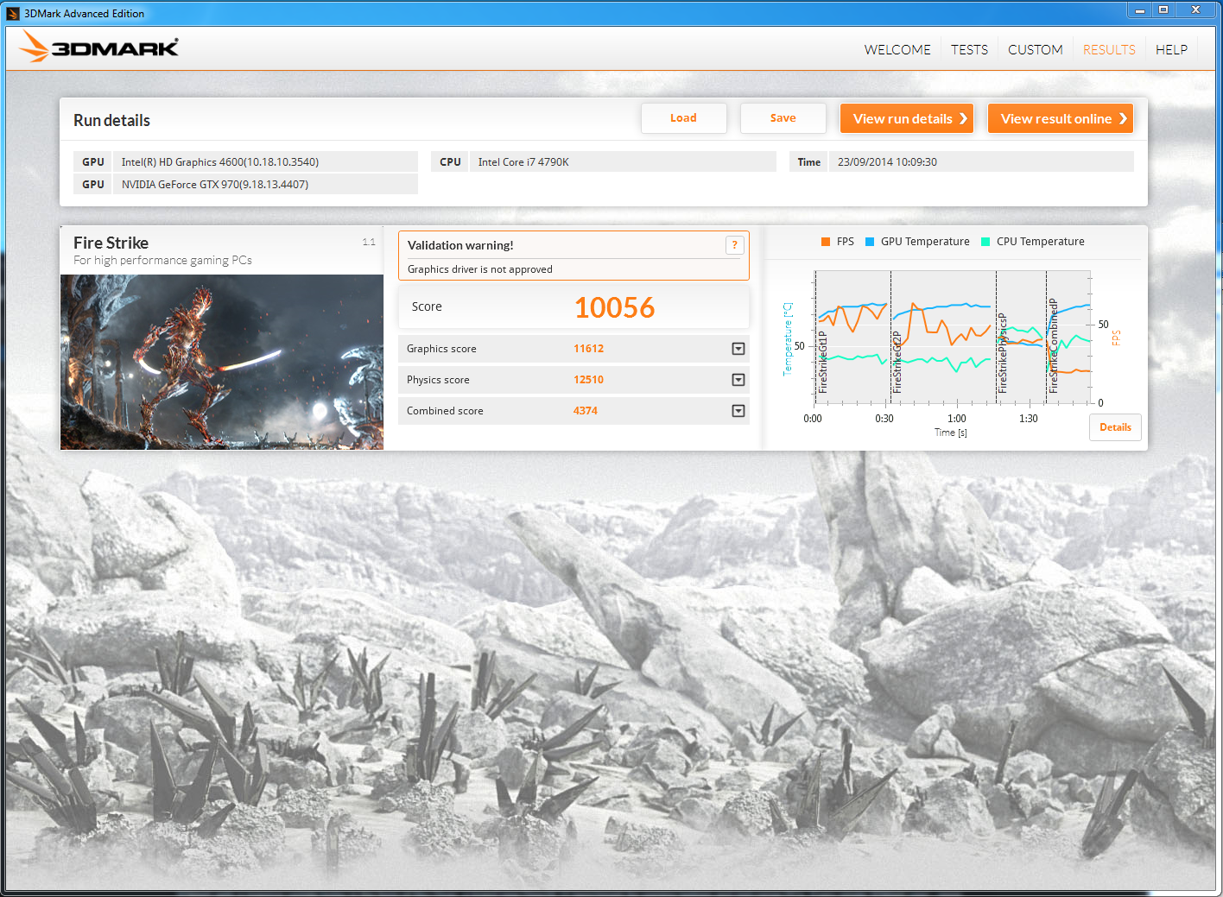The height and width of the screenshot is (897, 1223).
Task: Click the Intel HD Graphics 4600 GPU entry
Action: pos(245,162)
